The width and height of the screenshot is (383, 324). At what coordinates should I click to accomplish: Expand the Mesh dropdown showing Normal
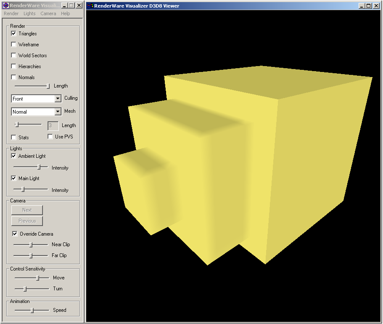58,112
